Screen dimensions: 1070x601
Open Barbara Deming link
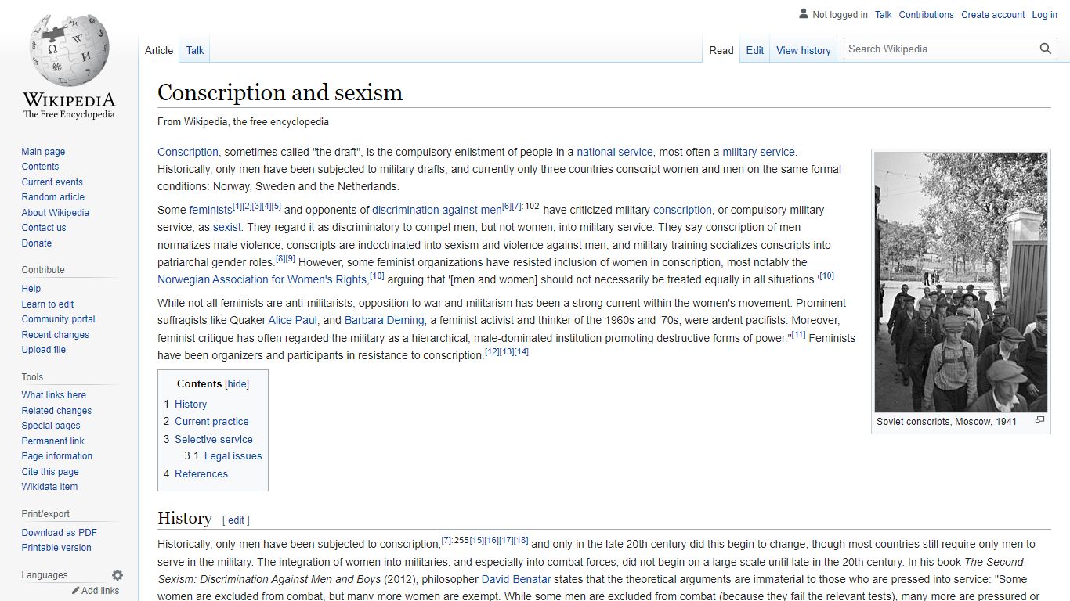point(385,320)
